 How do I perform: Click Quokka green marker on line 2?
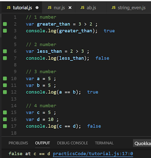(5, 24)
